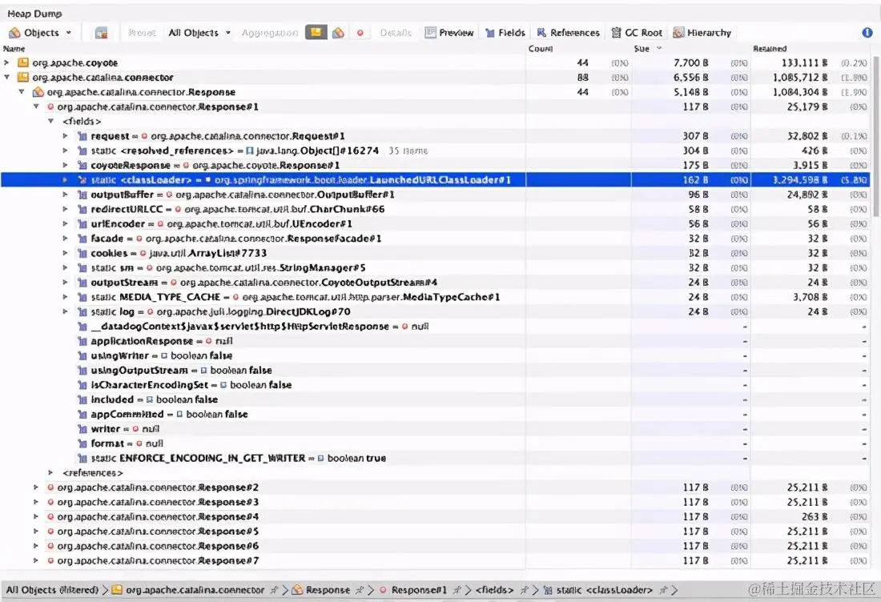
Task: Click the Response#1 instance icon
Action: pos(50,106)
